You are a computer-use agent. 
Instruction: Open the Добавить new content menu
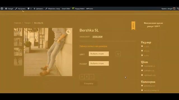click(39, 9)
